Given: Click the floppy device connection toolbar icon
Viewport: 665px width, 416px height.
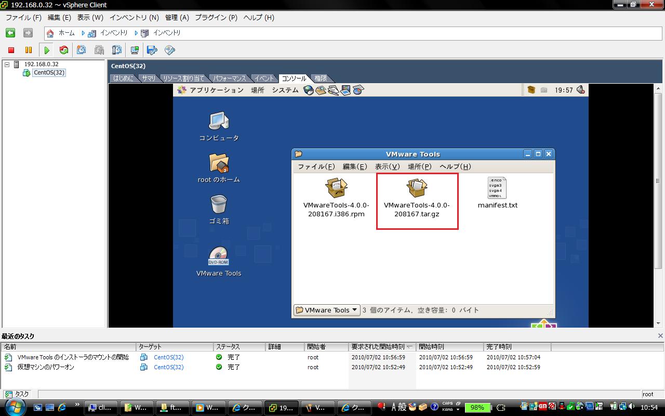Looking at the screenshot, I should [x=152, y=50].
